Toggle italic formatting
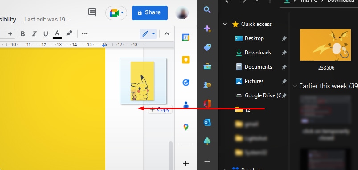The height and width of the screenshot is (170, 358). (34, 34)
